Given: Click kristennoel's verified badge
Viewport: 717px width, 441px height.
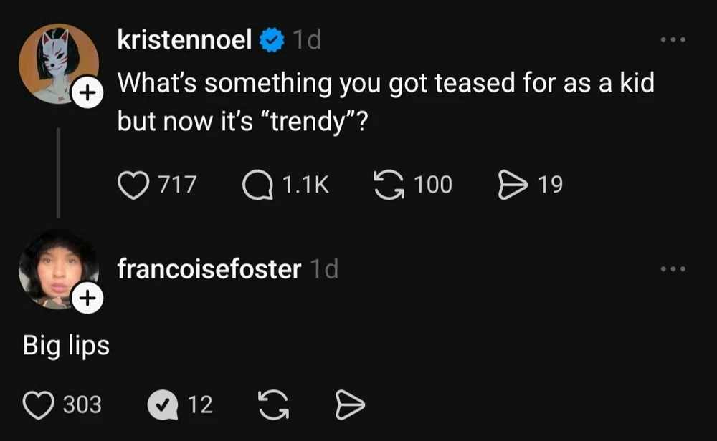Looking at the screenshot, I should point(272,41).
